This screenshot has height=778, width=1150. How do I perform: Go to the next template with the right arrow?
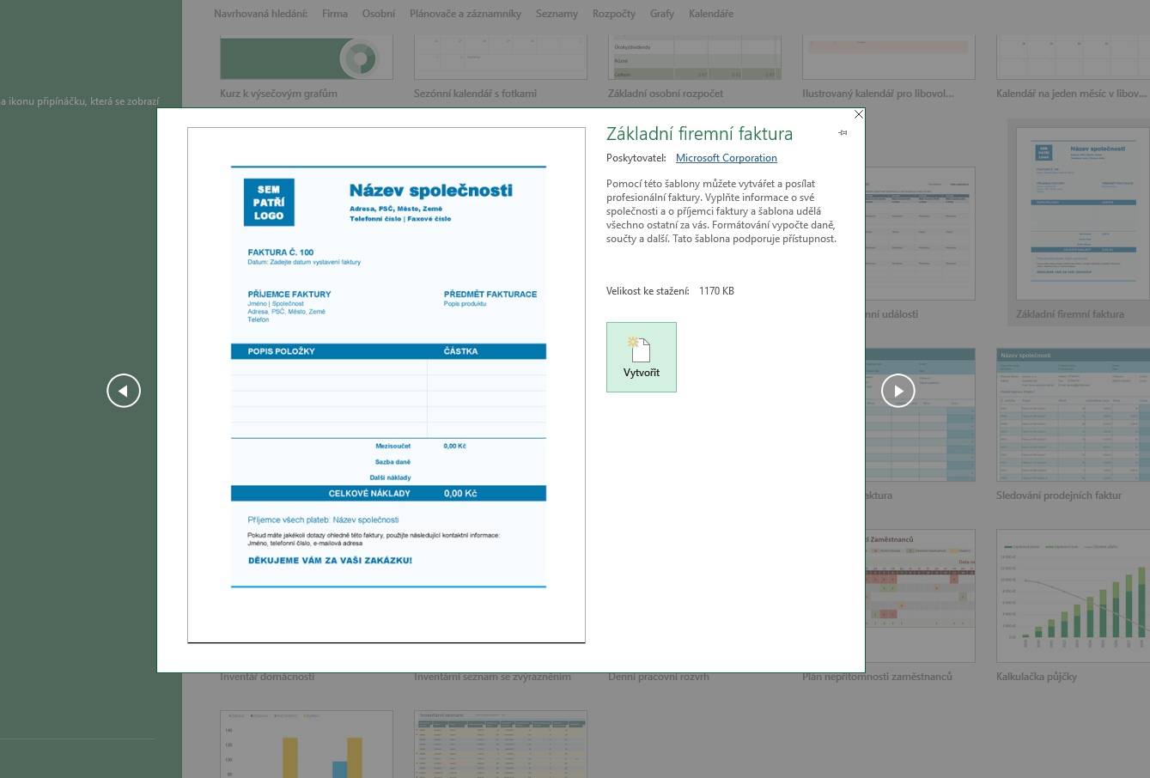point(898,391)
